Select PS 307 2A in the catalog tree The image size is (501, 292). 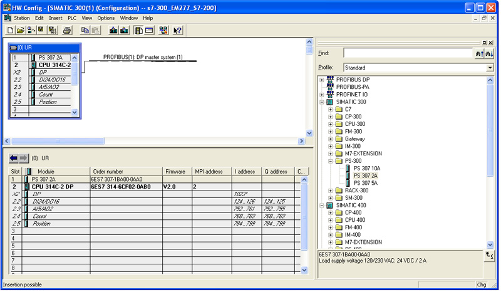[x=366, y=175]
